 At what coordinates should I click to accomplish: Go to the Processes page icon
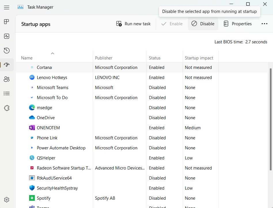[7, 22]
